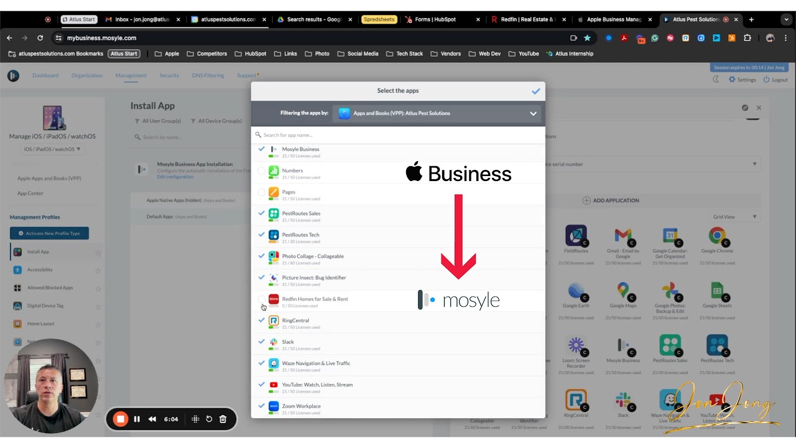The width and height of the screenshot is (796, 448).
Task: Click the YouTube app icon in list
Action: point(274,385)
